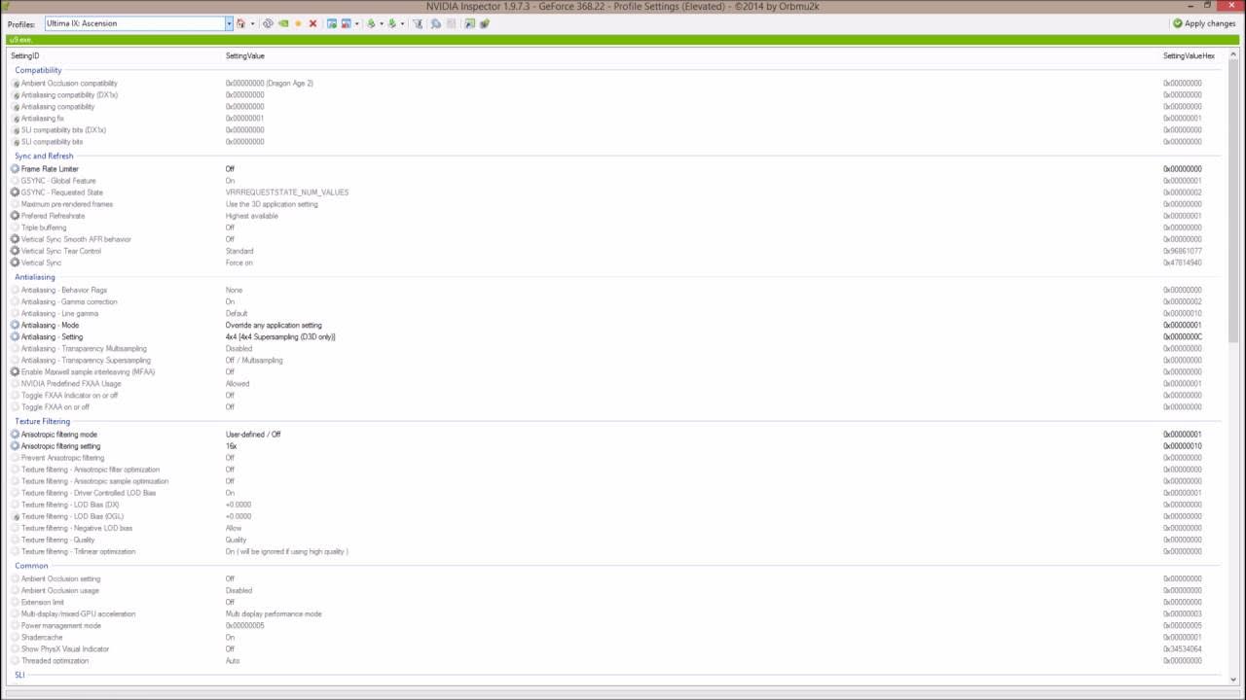1246x700 pixels.
Task: Select the Triple buffering setting
Action: tap(44, 227)
